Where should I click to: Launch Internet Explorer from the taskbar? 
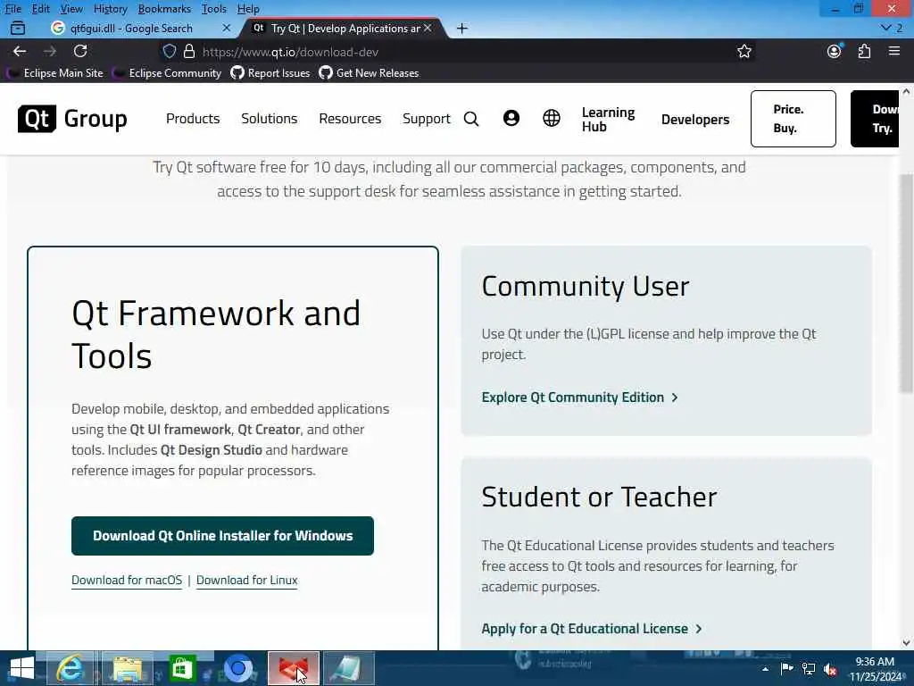[x=70, y=668]
